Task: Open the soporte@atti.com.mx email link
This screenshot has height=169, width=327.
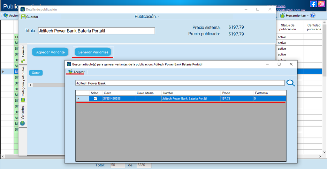Action: coord(291,10)
